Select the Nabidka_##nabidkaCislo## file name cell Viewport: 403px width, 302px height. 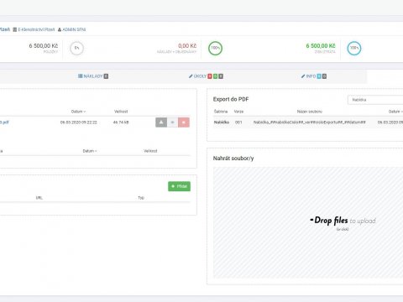click(310, 122)
